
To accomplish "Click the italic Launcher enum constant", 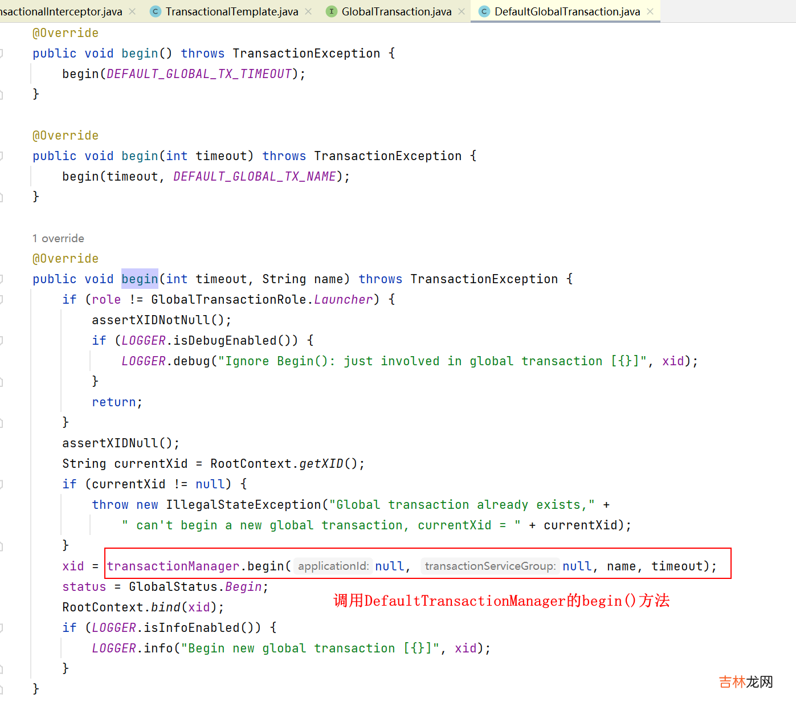I will 344,299.
